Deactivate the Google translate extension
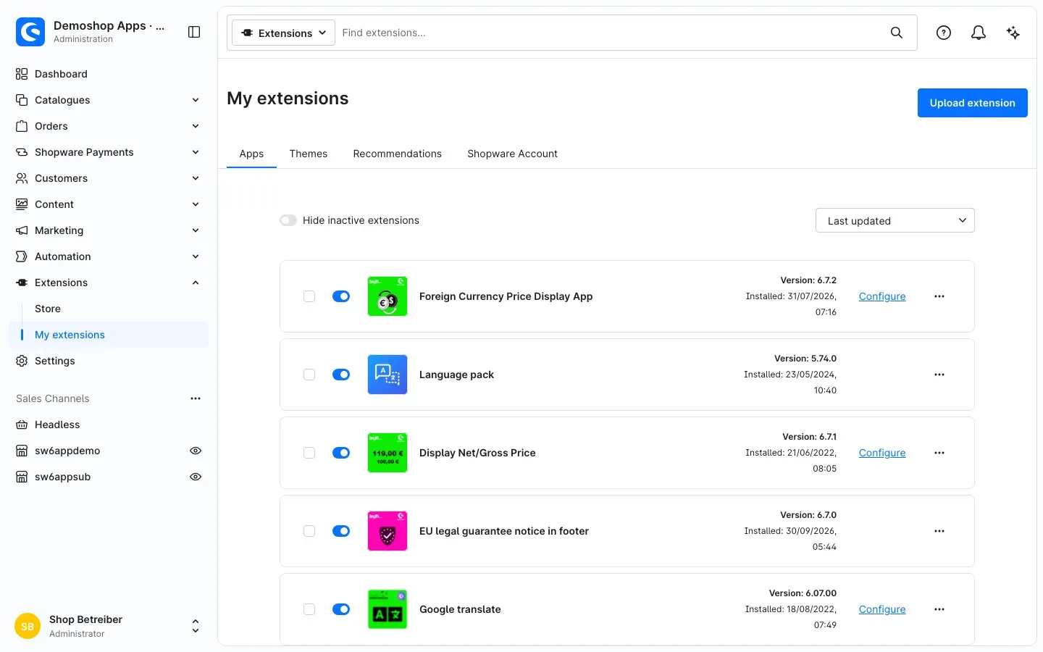1043x652 pixels. click(341, 609)
